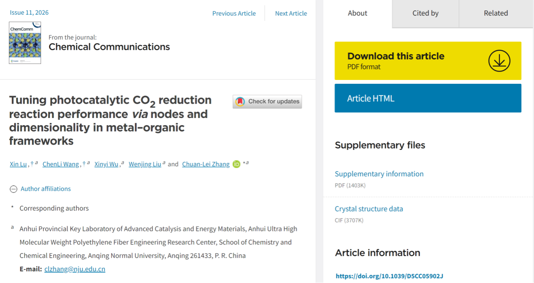Email clzhang@nju.edu.cn address link

point(75,269)
